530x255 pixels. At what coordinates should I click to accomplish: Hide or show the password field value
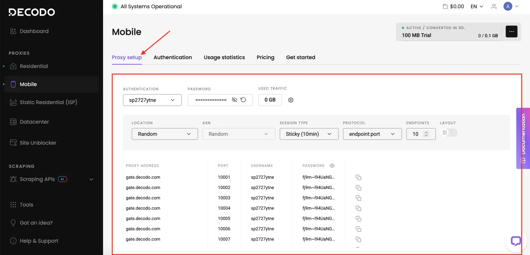(x=234, y=100)
